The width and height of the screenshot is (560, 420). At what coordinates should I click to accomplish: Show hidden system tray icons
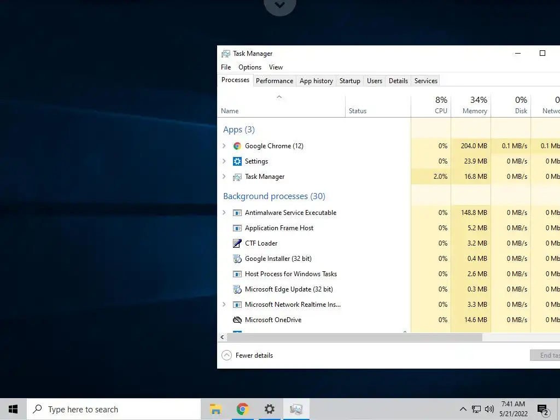(463, 409)
